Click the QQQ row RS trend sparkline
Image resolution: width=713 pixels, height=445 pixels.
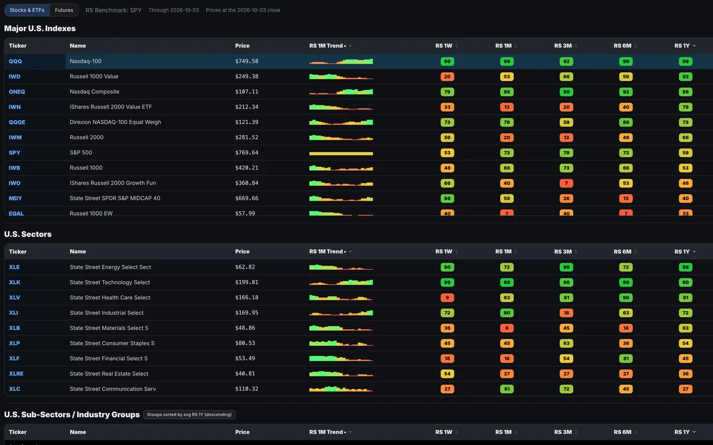[x=341, y=61]
